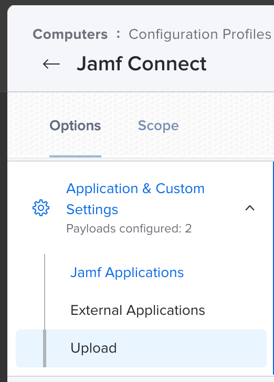Click the gear icon for Application & Custom Settings
Viewport: 274px width, 382px height.
tap(41, 208)
